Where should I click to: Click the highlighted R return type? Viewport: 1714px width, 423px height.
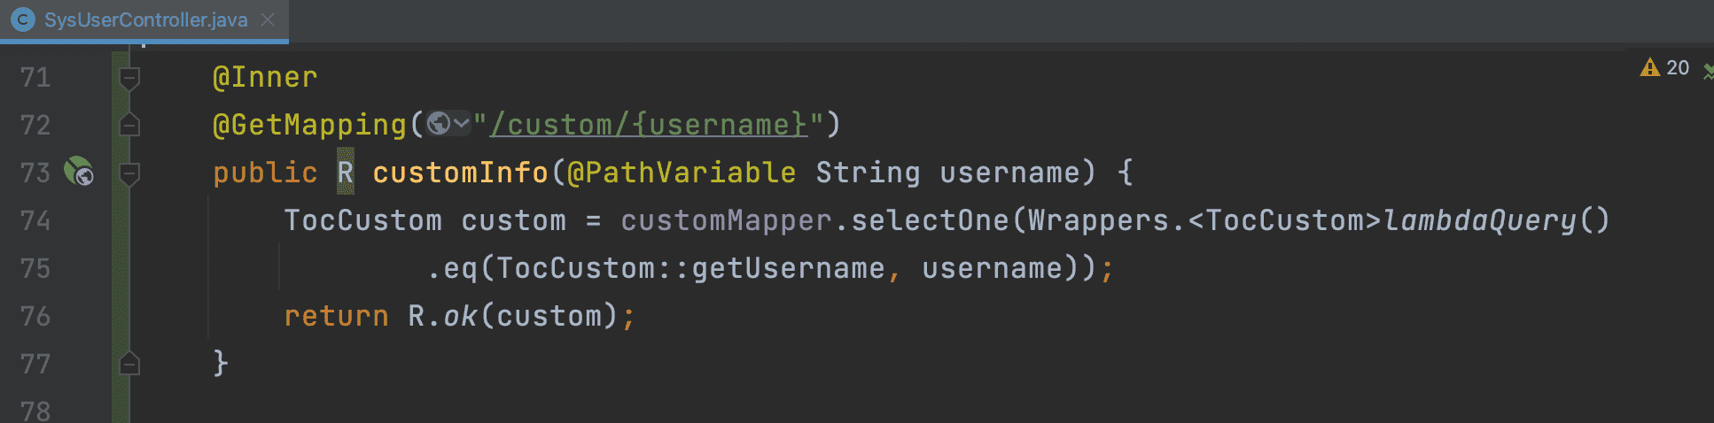tap(346, 172)
